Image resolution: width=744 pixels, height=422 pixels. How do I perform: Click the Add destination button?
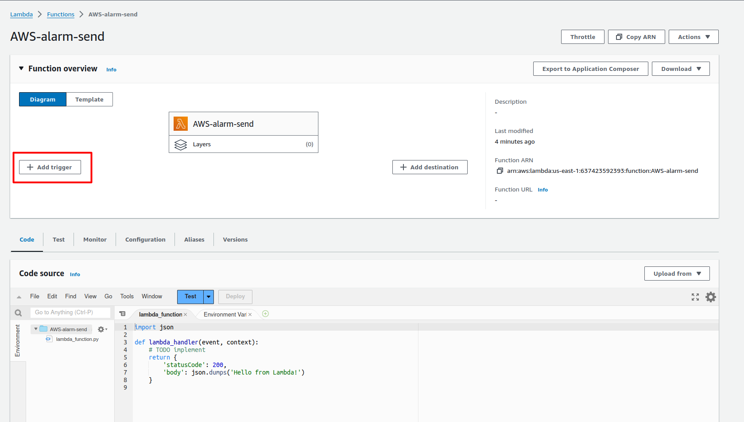[430, 167]
